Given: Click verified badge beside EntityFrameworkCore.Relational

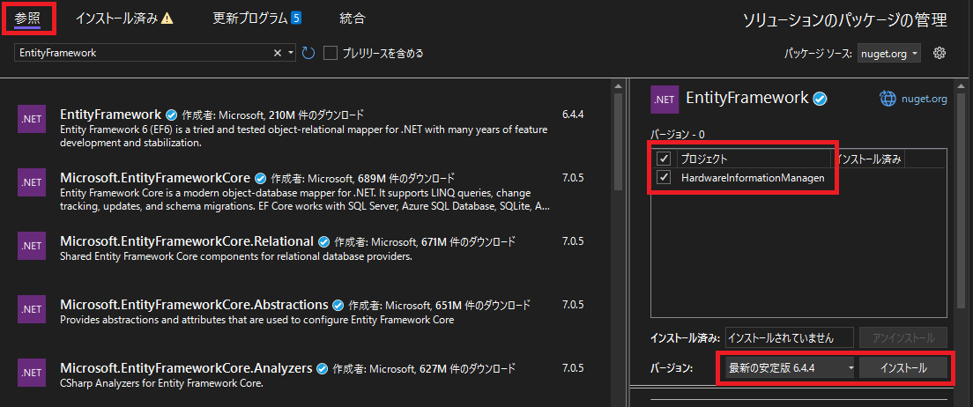Looking at the screenshot, I should pos(324,242).
